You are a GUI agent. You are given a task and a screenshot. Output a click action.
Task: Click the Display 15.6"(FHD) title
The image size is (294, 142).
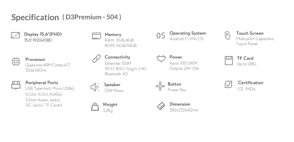pyautogui.click(x=43, y=34)
